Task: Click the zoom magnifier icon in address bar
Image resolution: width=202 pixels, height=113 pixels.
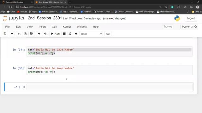Action: [160, 7]
